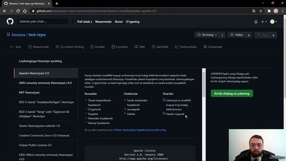The width and height of the screenshot is (286, 161).
Task: Switch to So'rovlarni torting tab
Action: 70,47
